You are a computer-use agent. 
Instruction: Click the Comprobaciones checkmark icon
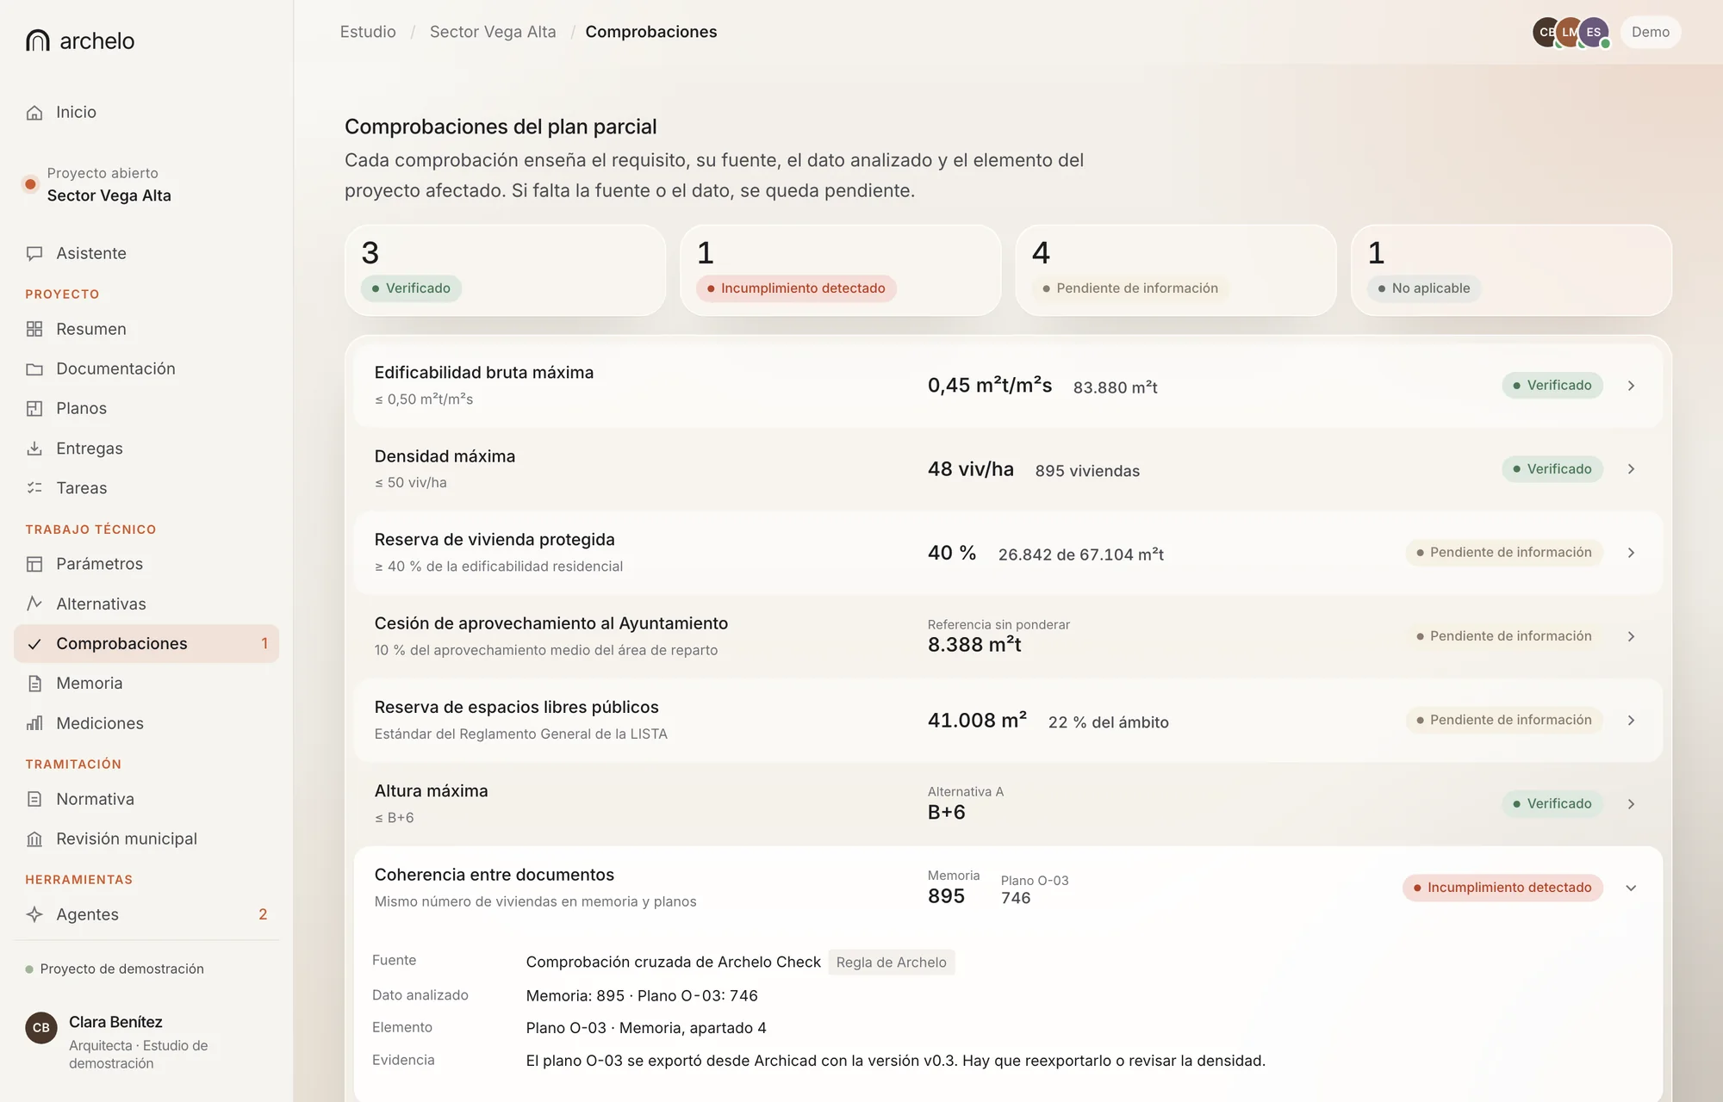(34, 644)
